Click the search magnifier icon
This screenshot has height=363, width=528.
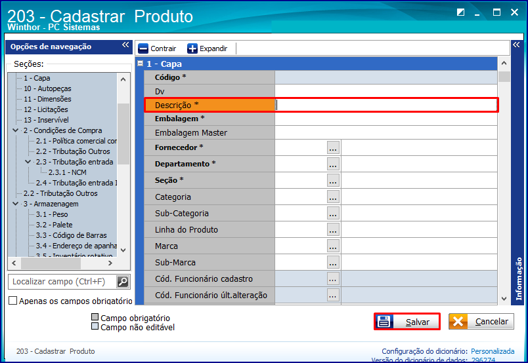pyautogui.click(x=123, y=282)
